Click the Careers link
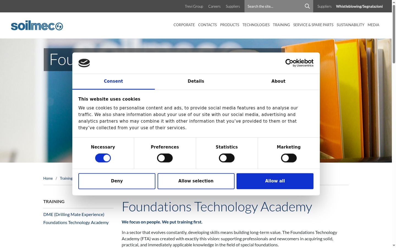Image resolution: width=396 pixels, height=248 pixels. pos(214,6)
